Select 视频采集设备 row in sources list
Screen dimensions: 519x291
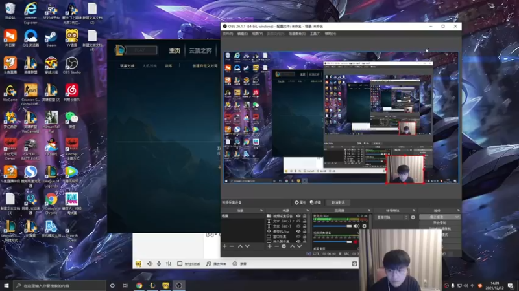click(286, 216)
